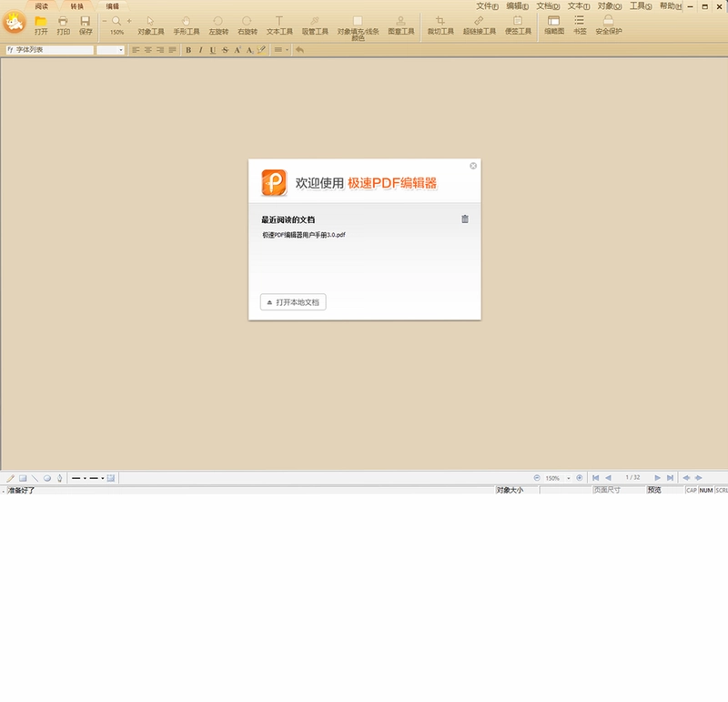Switch to the 转换 tab
The width and height of the screenshot is (728, 702).
pos(77,6)
